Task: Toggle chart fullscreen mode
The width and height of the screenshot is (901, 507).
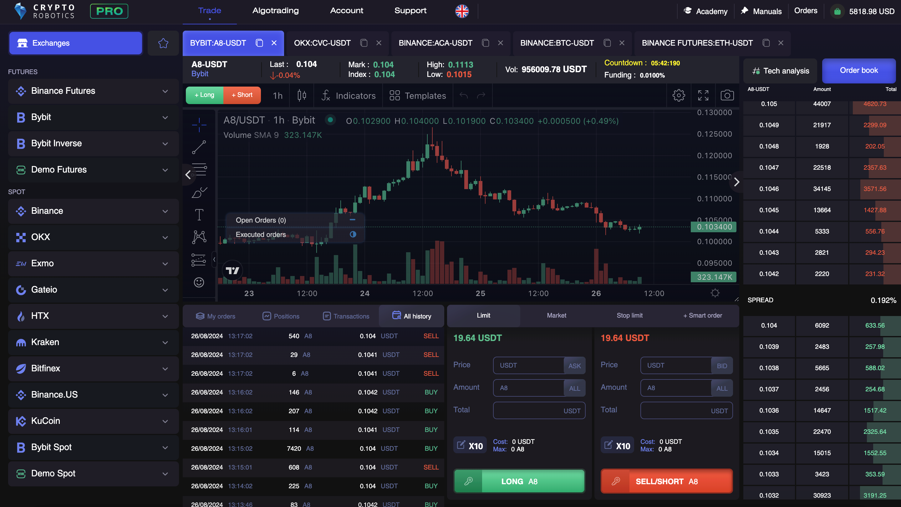Action: click(703, 95)
